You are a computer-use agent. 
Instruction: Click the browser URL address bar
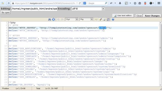click(45, 3)
